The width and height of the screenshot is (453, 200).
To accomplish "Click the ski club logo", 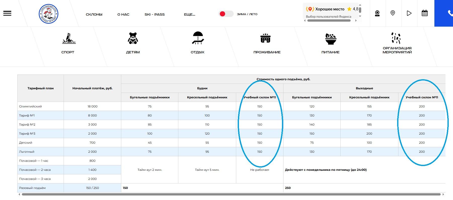I will pyautogui.click(x=49, y=14).
